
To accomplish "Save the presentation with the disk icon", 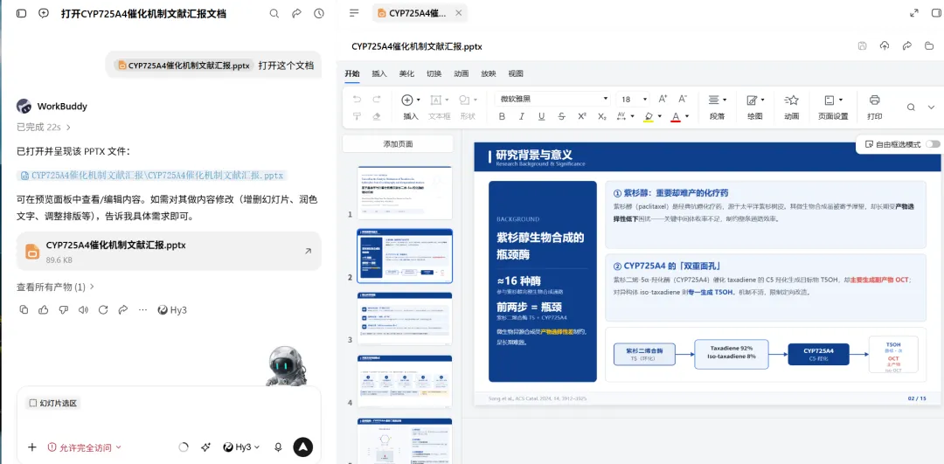I will 862,45.
